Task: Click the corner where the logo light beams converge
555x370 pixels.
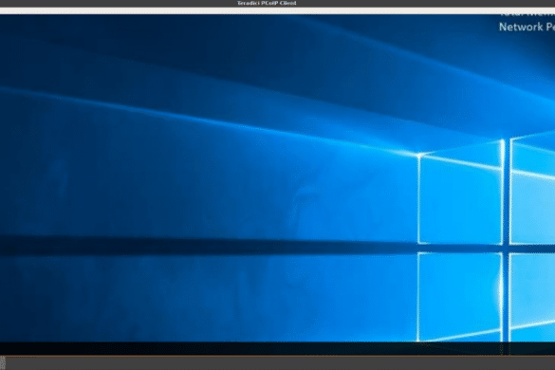Action: [x=419, y=155]
